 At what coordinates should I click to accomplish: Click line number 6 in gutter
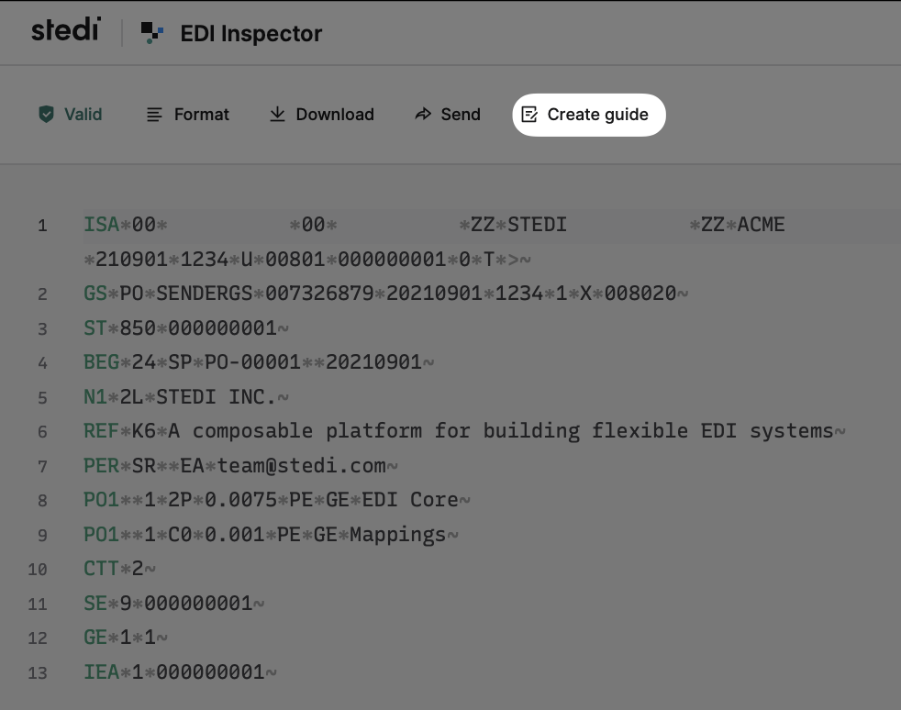(42, 433)
